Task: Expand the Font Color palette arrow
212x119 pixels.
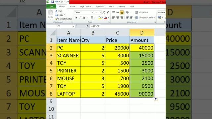Action: coord(109,18)
